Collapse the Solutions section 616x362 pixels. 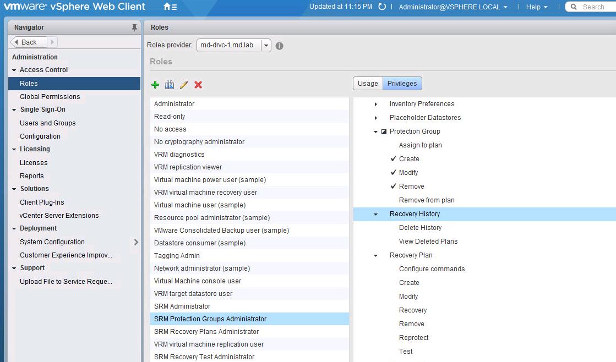point(14,189)
